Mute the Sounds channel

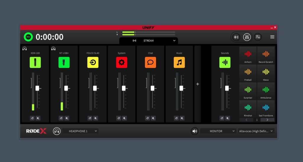click(x=228, y=118)
